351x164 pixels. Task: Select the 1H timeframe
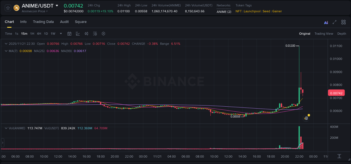pyautogui.click(x=32, y=34)
